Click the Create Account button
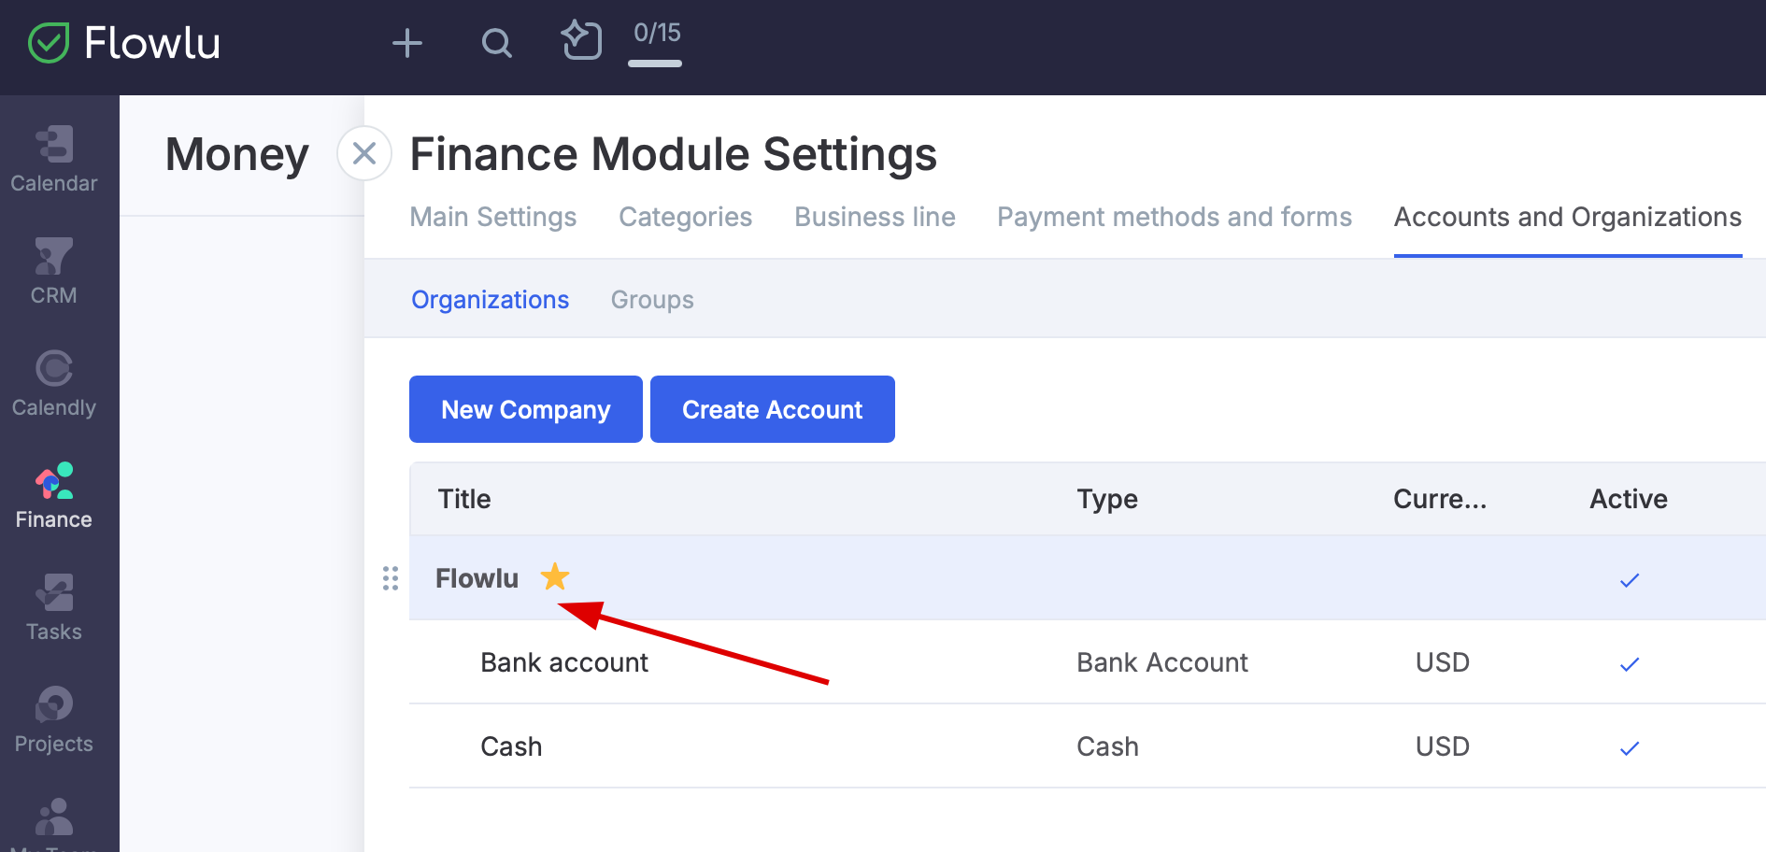1766x852 pixels. coord(772,409)
